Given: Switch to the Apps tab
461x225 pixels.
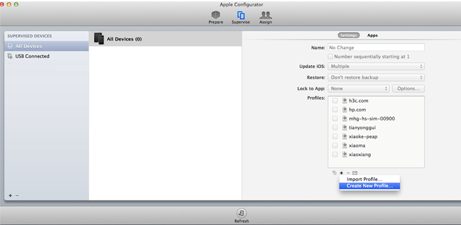Looking at the screenshot, I should tap(372, 35).
